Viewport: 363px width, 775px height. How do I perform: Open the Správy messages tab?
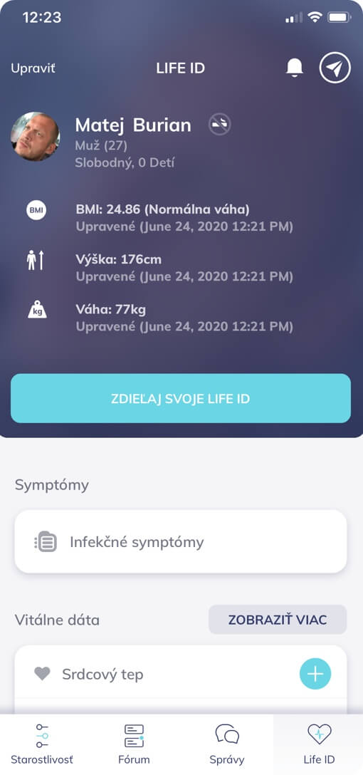click(227, 744)
